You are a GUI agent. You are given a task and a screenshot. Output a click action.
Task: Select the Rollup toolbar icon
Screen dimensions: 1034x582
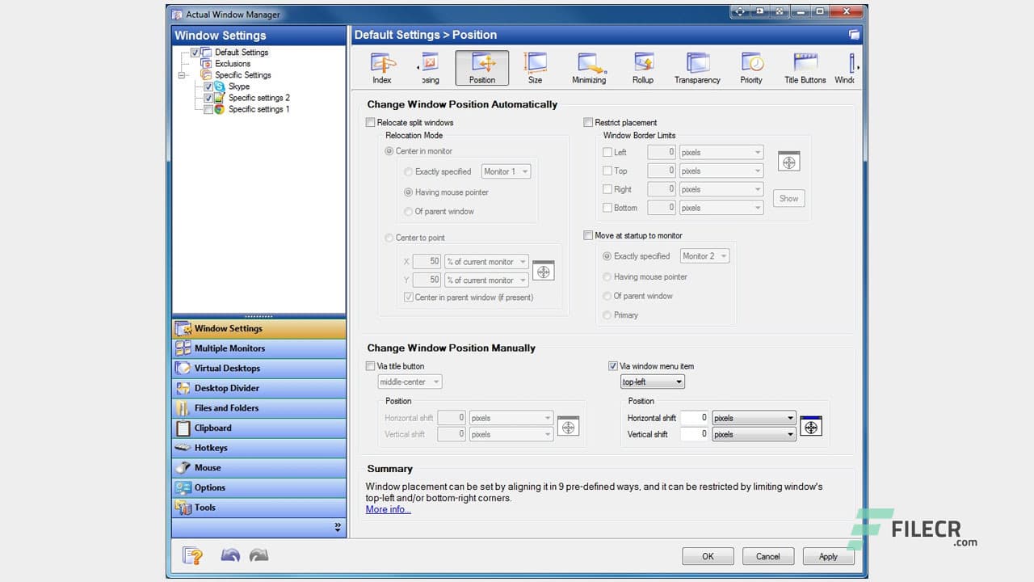coord(643,67)
